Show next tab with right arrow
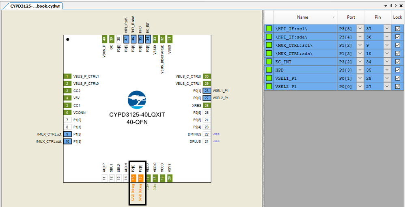This screenshot has width=405, height=207. 395,6
